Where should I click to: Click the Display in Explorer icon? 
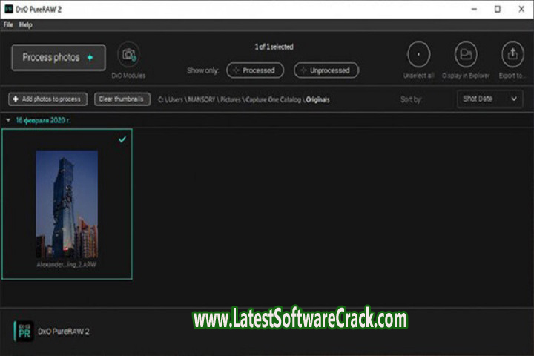466,55
